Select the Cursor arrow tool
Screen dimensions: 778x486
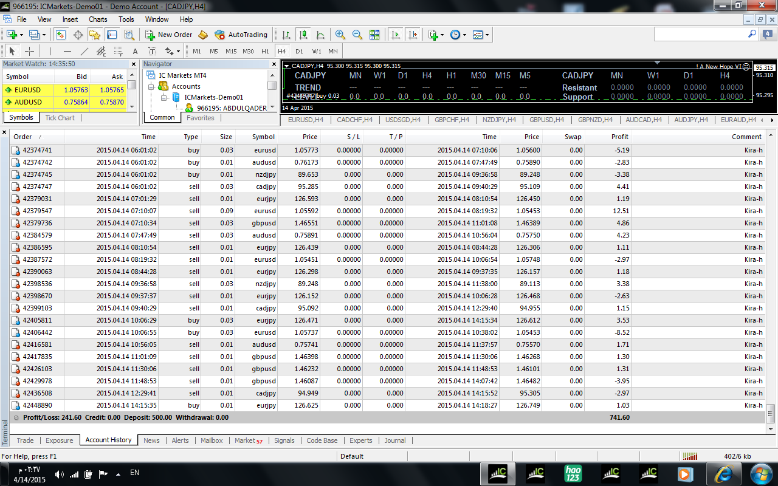(x=12, y=52)
